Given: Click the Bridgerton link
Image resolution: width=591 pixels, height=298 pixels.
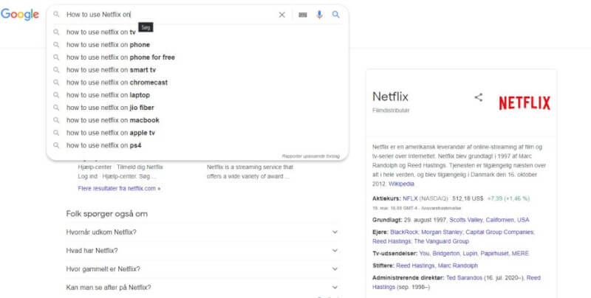Looking at the screenshot, I should [446, 254].
